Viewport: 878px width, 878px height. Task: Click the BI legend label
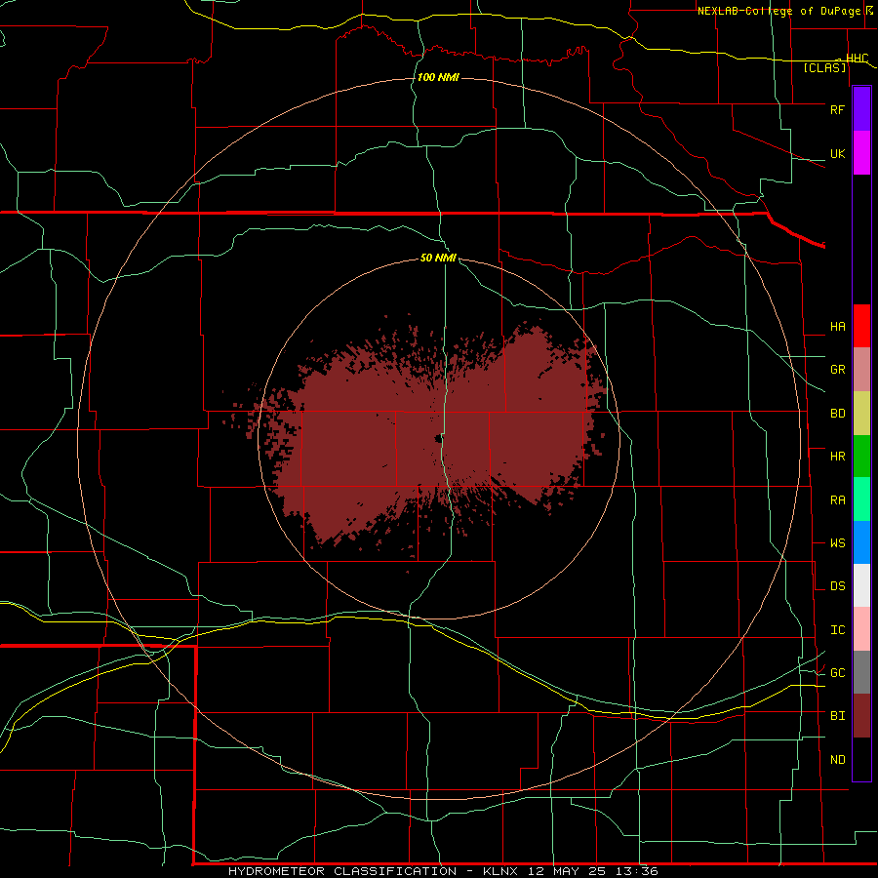pos(838,716)
